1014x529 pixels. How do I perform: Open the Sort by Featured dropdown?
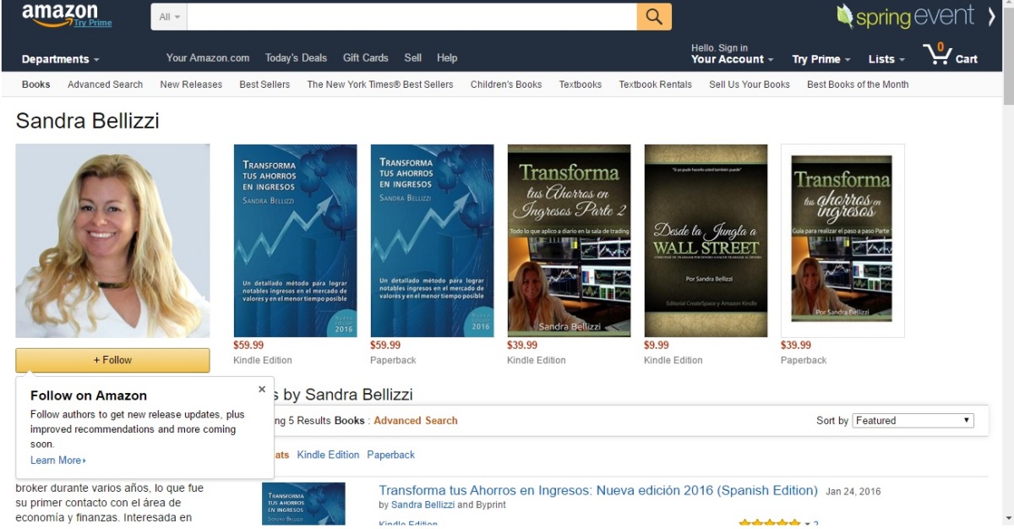(x=913, y=421)
